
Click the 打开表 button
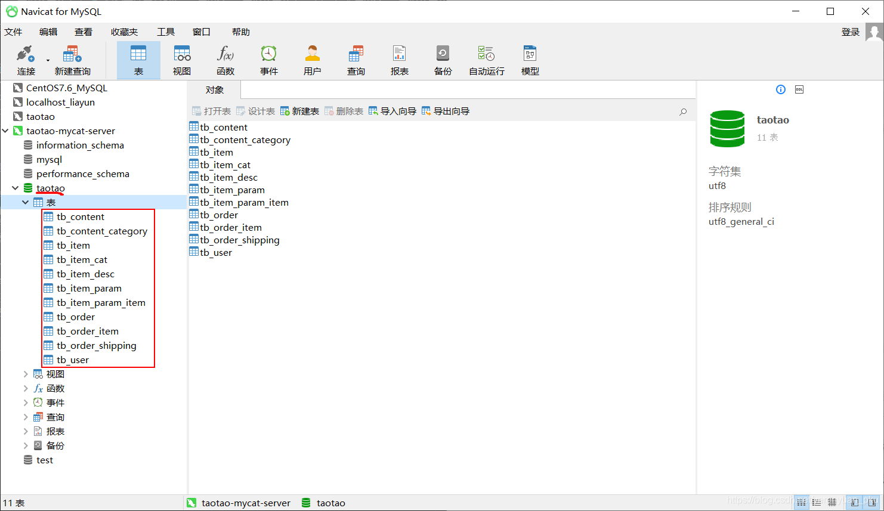[211, 111]
